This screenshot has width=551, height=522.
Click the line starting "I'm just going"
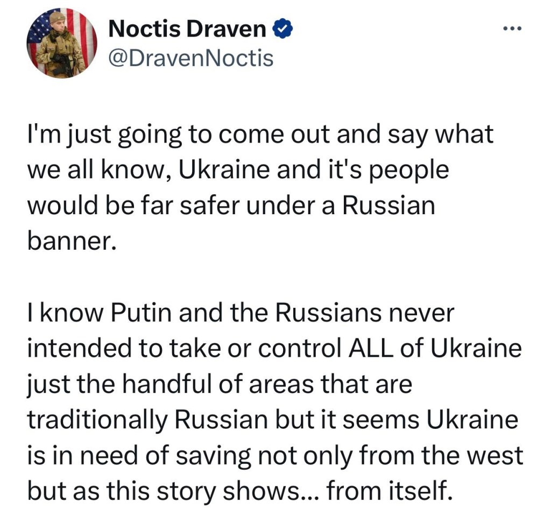(x=260, y=135)
